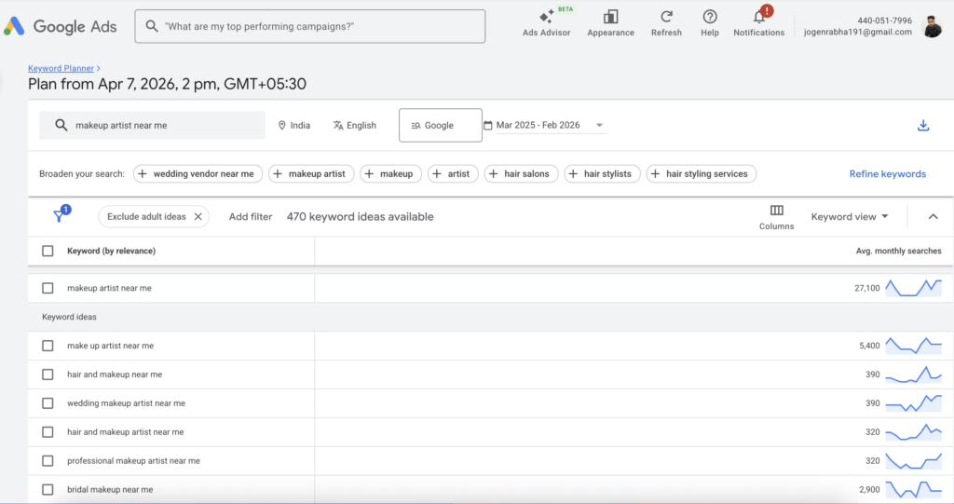The width and height of the screenshot is (954, 504).
Task: Sort by Keyword (by relevance) header
Action: pyautogui.click(x=112, y=251)
